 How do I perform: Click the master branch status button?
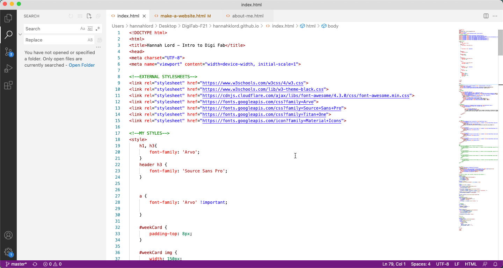coord(16,264)
